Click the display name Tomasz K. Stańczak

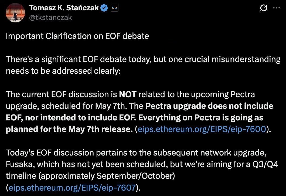click(x=64, y=8)
